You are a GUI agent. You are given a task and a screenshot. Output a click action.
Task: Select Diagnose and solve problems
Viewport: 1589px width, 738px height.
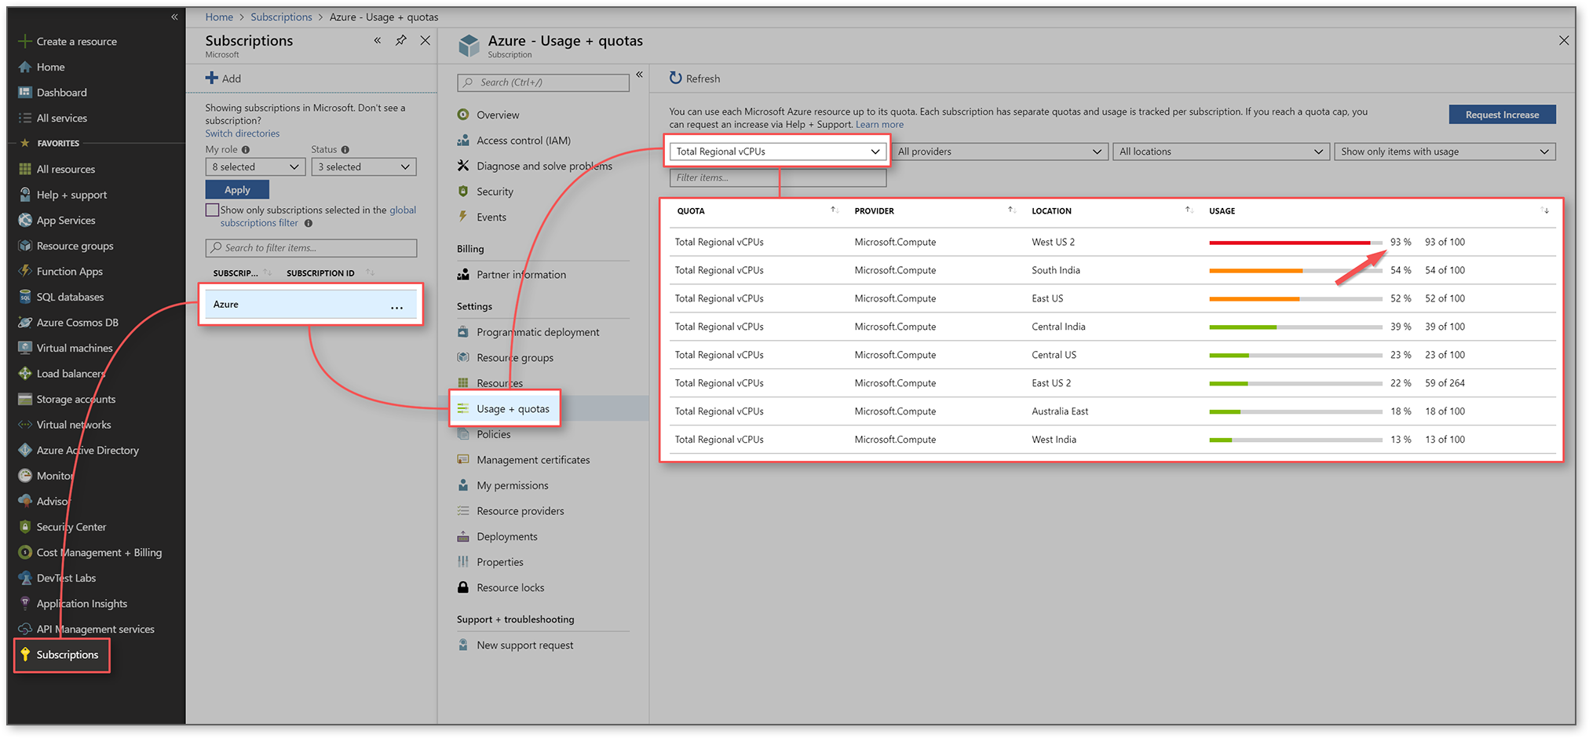[543, 166]
